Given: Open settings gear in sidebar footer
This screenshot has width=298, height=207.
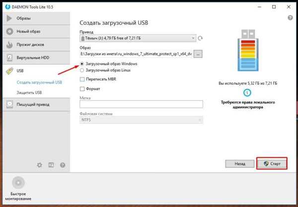Looking at the screenshot, I should (x=40, y=165).
